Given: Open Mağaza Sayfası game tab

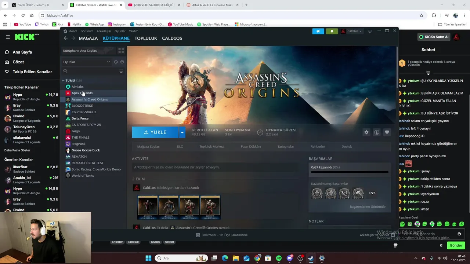Looking at the screenshot, I should tap(149, 147).
